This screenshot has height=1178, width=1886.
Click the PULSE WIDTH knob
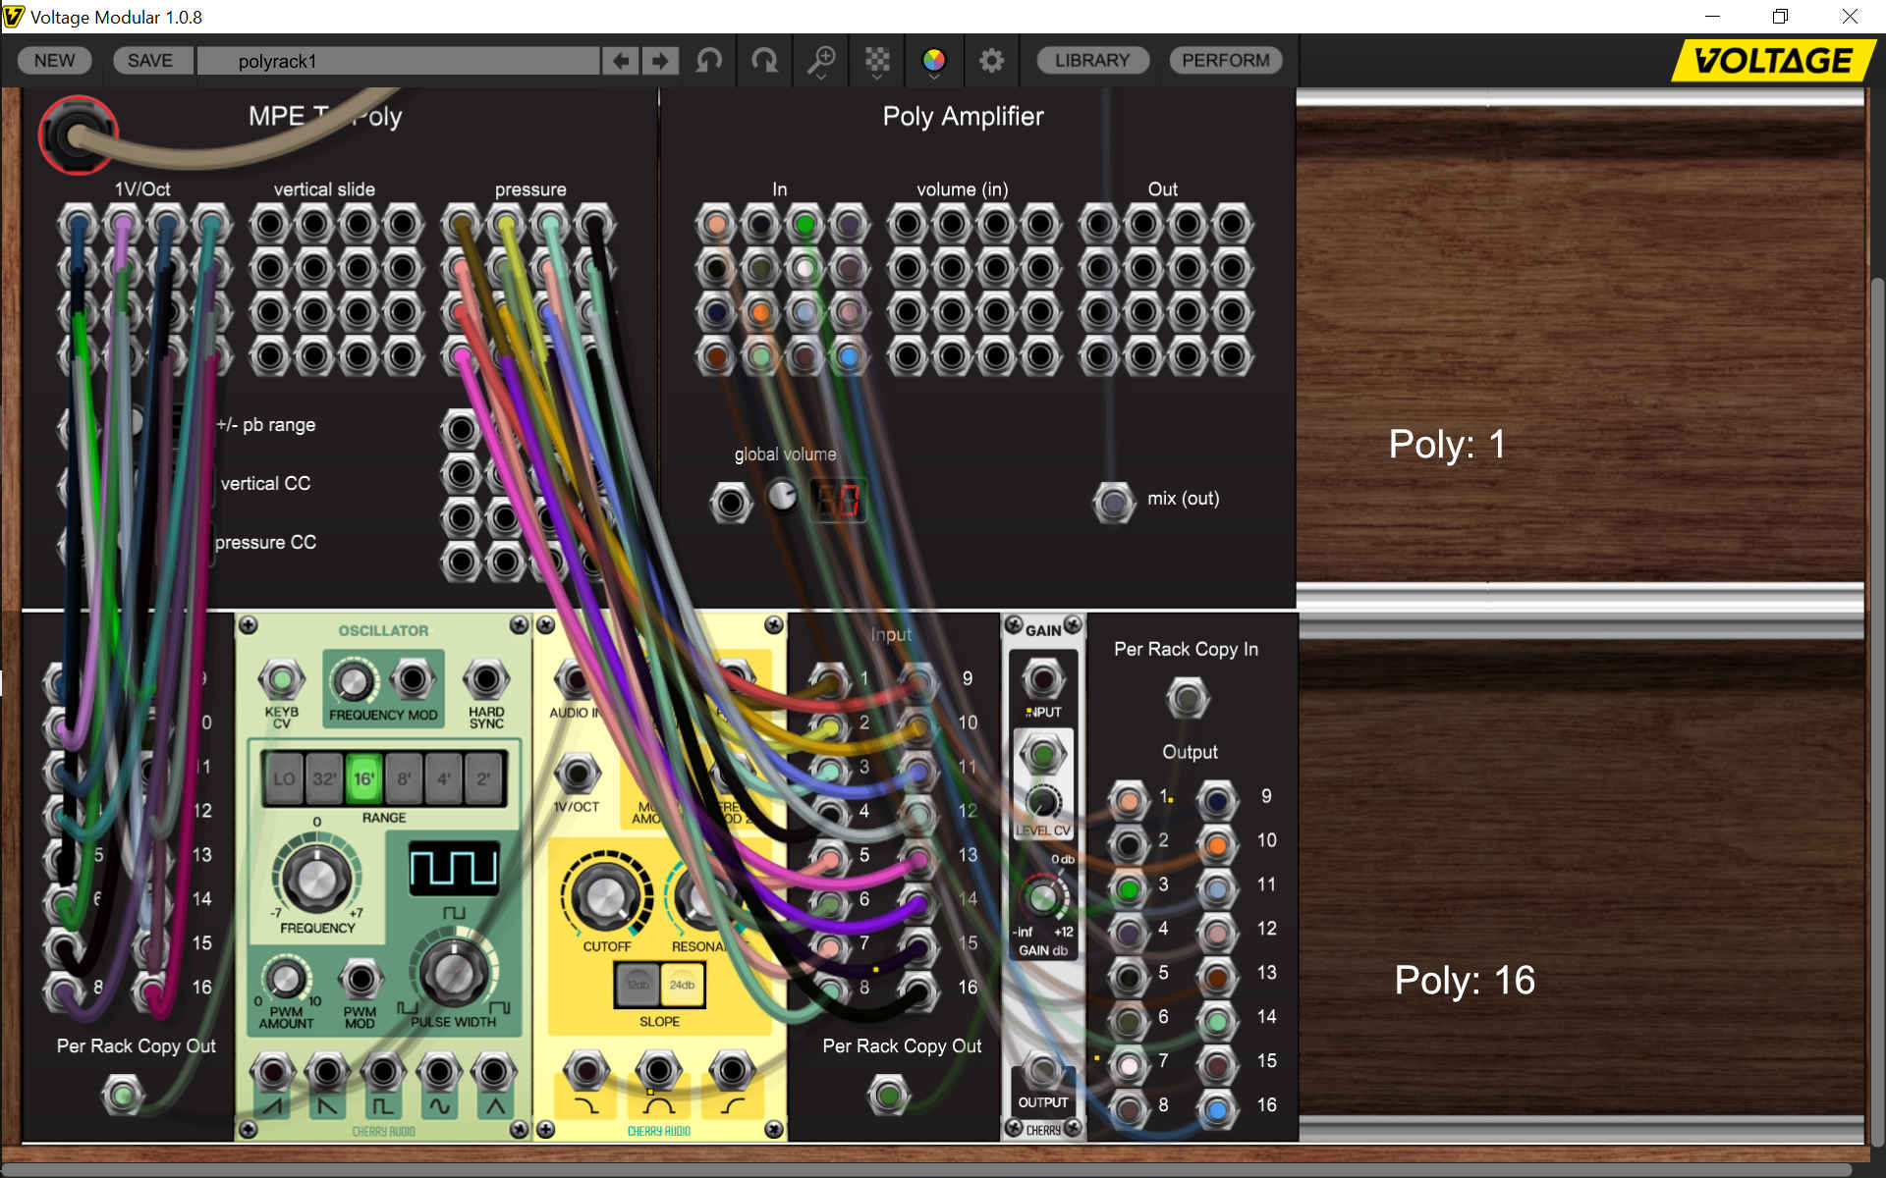(x=453, y=972)
